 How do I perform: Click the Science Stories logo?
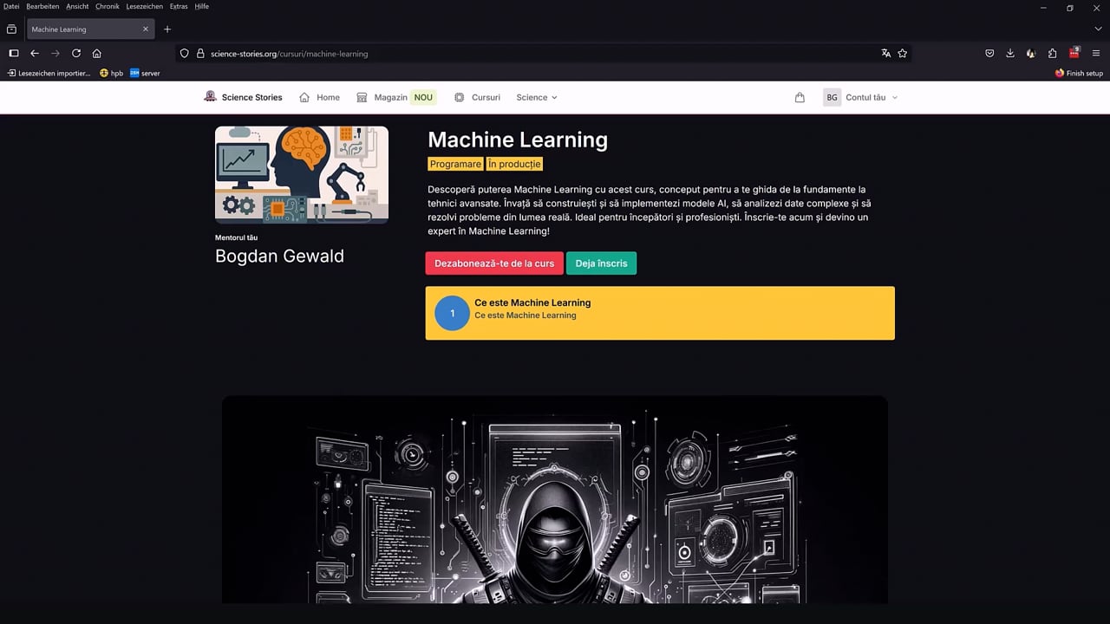243,97
